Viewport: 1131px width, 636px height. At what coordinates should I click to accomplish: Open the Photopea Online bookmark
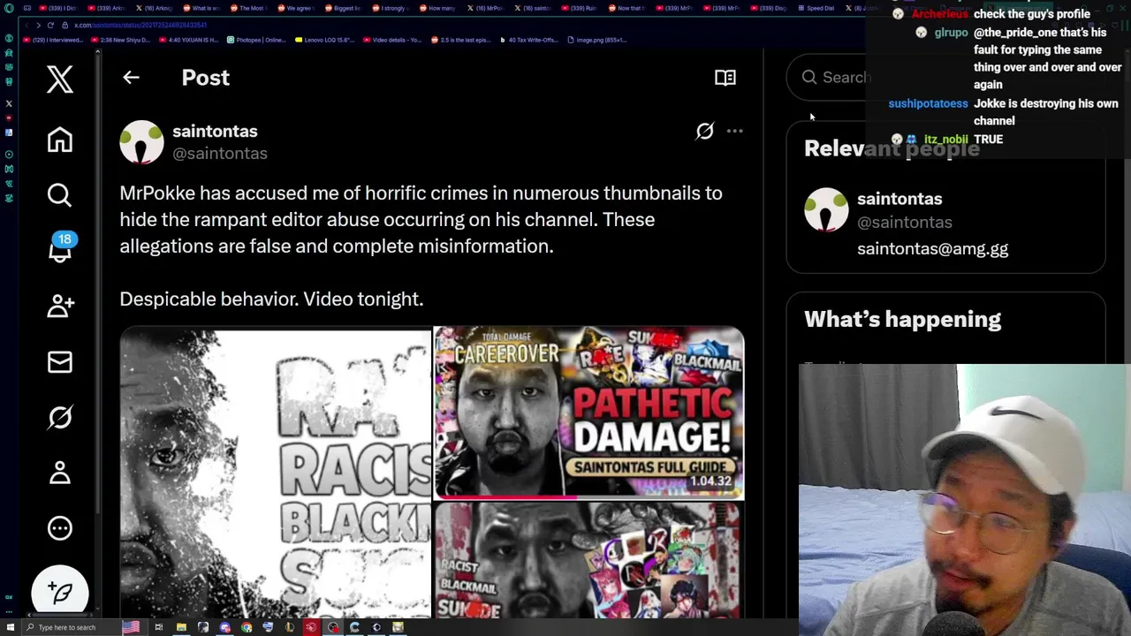point(256,40)
